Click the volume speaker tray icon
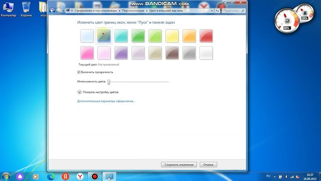Screen dimensions: 321x181 point(298,177)
